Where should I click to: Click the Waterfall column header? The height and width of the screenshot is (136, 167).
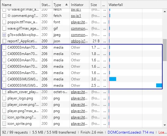pos(116,5)
